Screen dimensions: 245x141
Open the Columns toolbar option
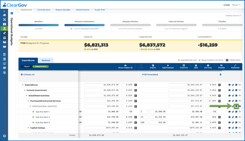pyautogui.click(x=184, y=66)
